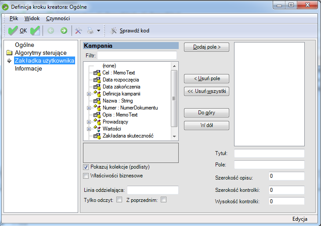Click the W dół button
Image resolution: width=321 pixels, height=226 pixels.
pos(206,125)
